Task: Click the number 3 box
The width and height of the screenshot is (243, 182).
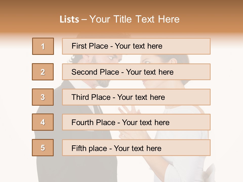Action: pos(43,97)
